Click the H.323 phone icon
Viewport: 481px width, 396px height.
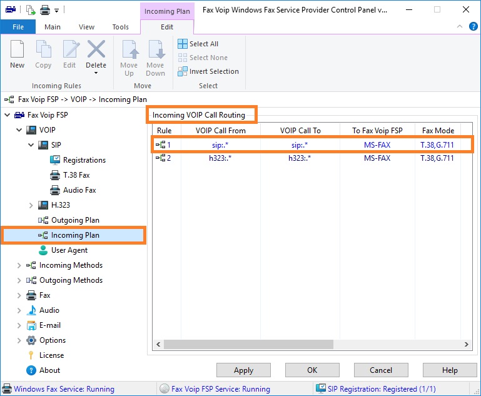tap(43, 205)
